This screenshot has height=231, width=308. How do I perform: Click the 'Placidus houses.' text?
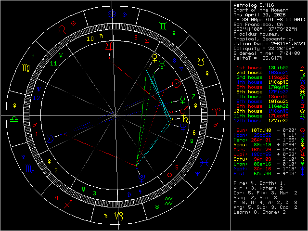tap(257, 34)
